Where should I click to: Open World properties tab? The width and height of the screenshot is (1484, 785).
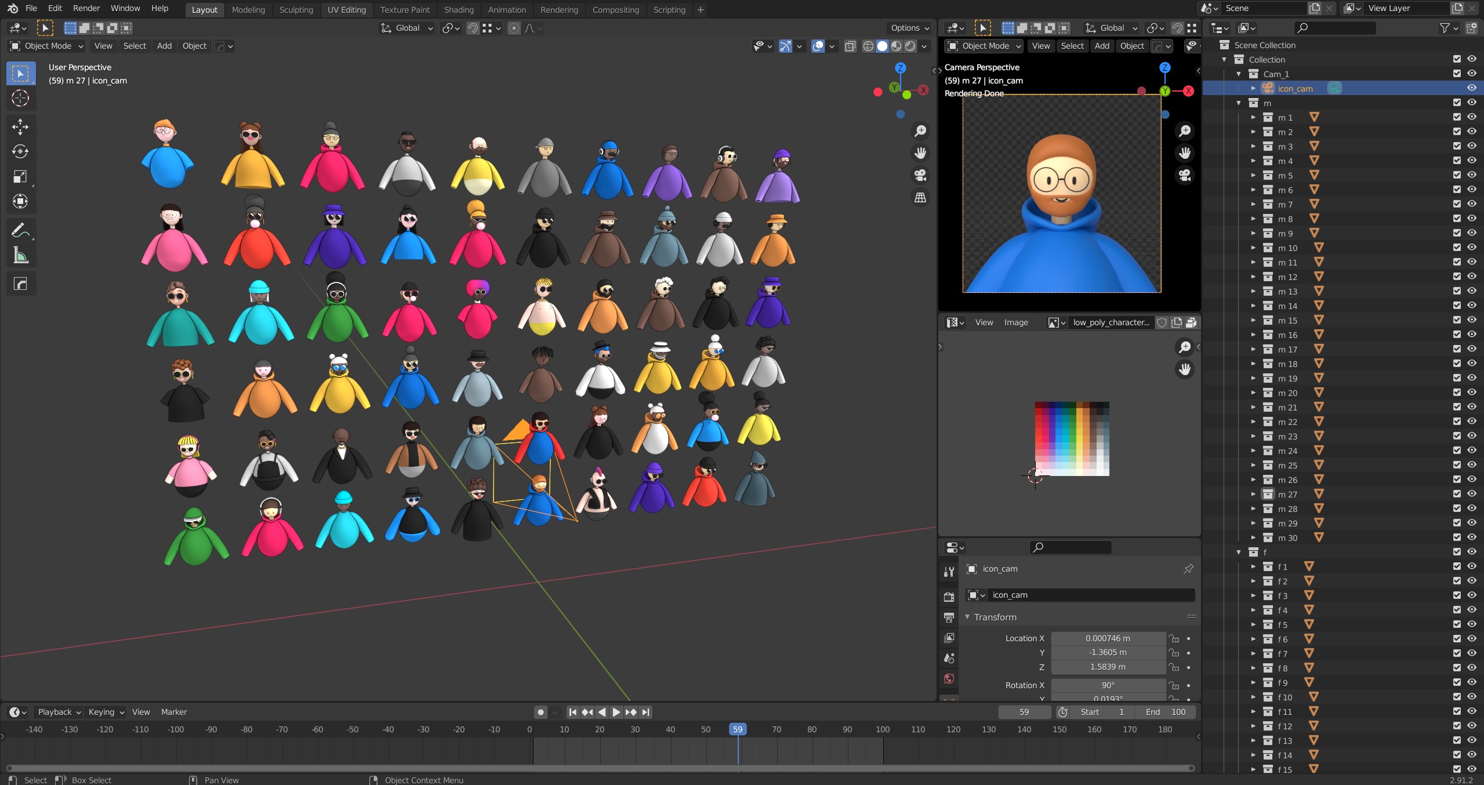coord(949,678)
